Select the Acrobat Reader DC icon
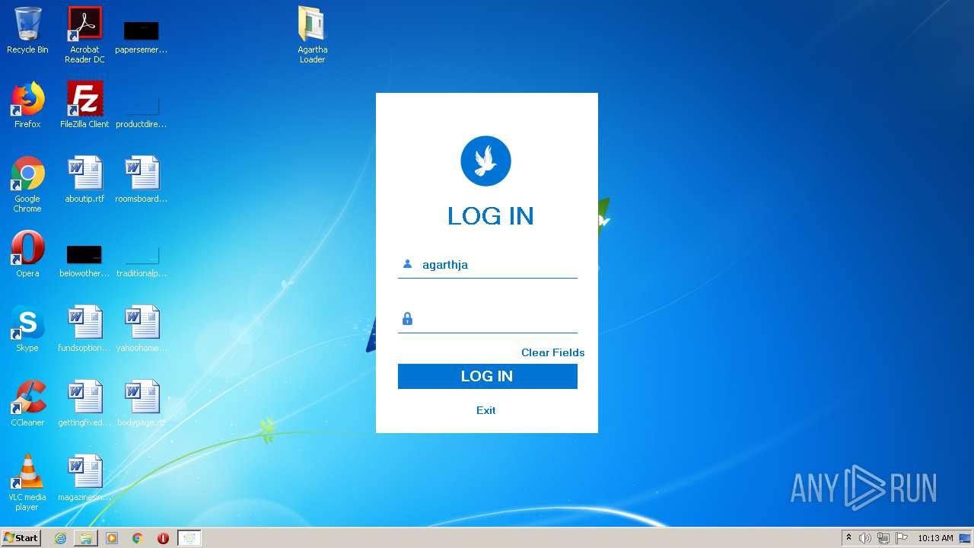Screen dimensions: 974x548 click(84, 34)
